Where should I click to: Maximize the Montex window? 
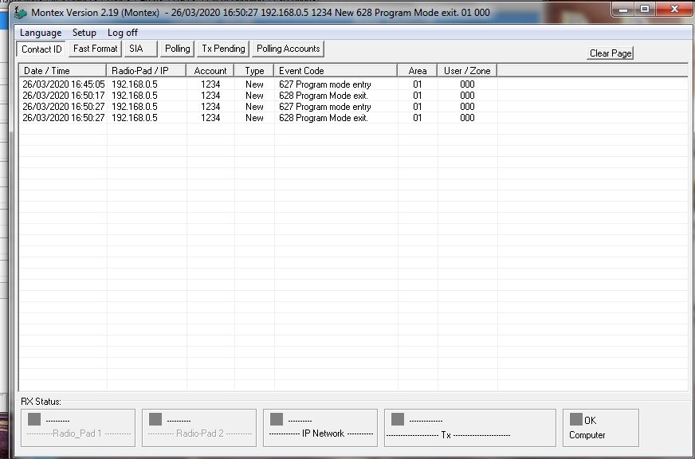pyautogui.click(x=645, y=9)
